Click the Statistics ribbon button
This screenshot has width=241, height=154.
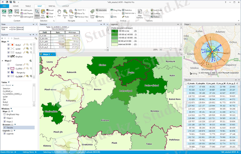(127, 10)
